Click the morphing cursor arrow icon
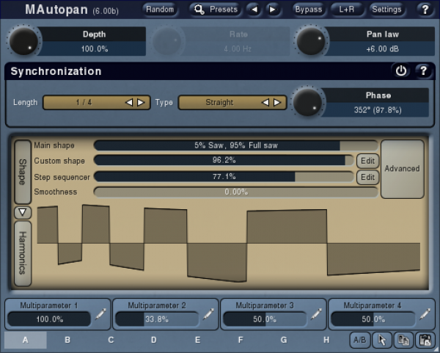 (382, 340)
